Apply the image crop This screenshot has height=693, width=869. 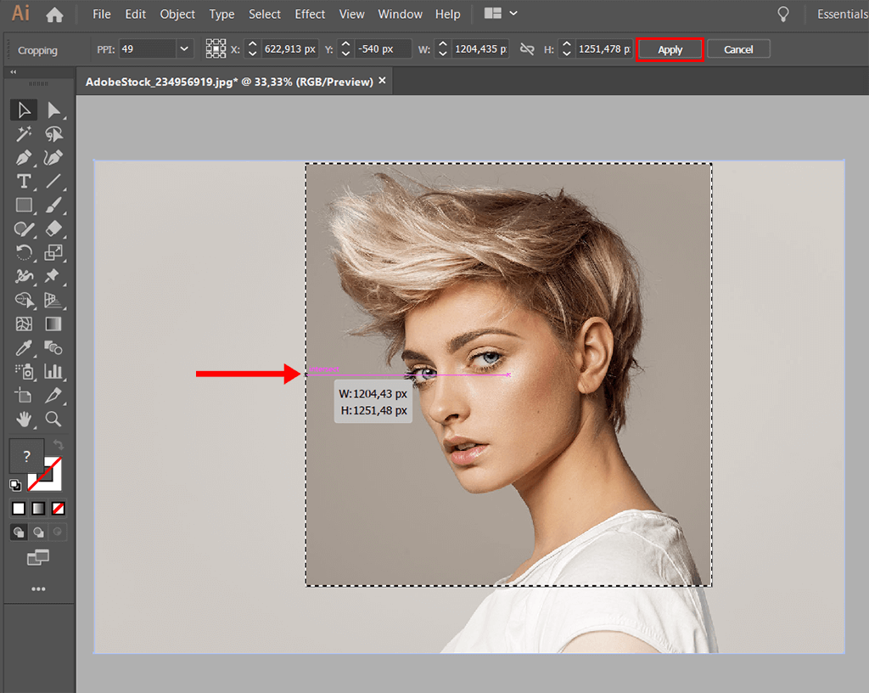[x=670, y=49]
